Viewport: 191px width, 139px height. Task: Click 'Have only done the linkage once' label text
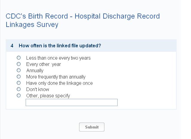pyautogui.click(x=59, y=83)
